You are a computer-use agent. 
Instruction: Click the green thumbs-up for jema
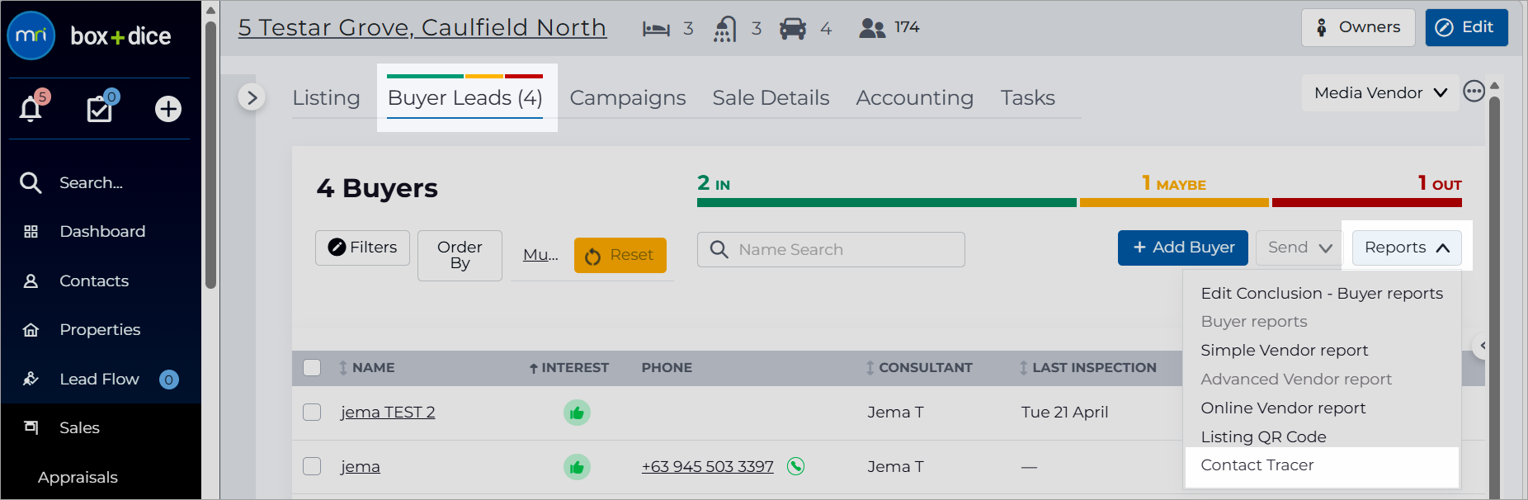[x=577, y=467]
